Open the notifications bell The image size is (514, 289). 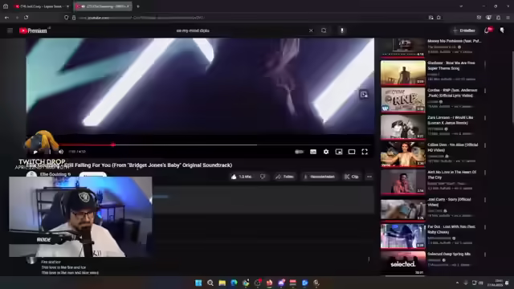tap(487, 31)
